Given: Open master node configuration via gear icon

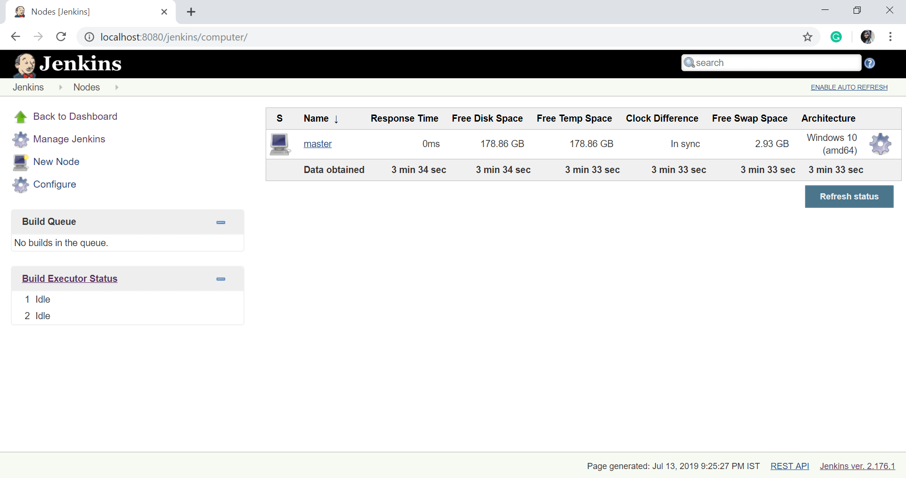Looking at the screenshot, I should [x=881, y=144].
